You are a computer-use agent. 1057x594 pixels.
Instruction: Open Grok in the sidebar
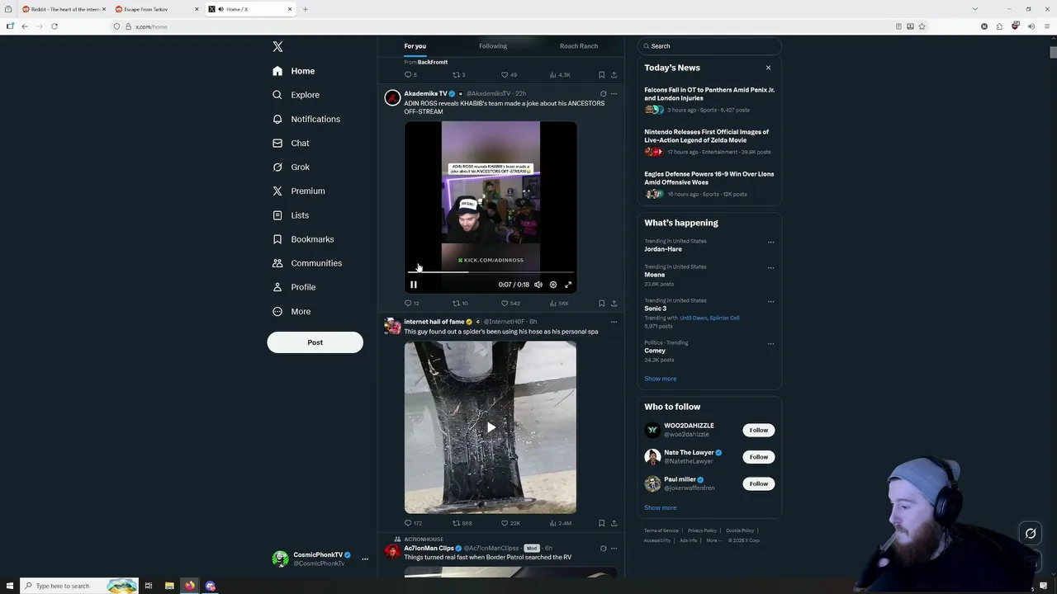(x=291, y=167)
